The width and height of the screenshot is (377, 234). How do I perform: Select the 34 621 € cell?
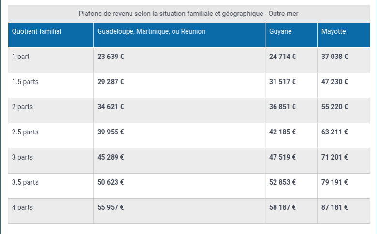pos(179,110)
